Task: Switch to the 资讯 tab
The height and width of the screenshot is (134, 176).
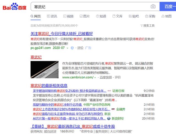Action: tap(52, 16)
